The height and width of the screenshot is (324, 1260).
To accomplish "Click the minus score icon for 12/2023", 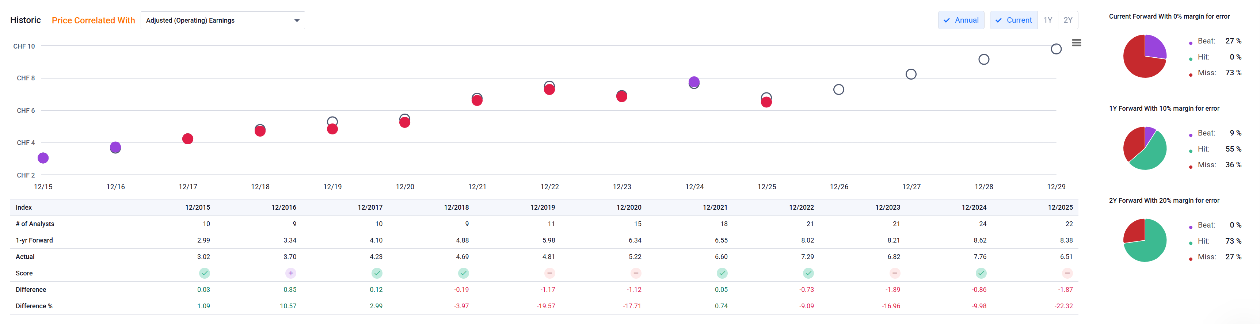I will [x=895, y=273].
